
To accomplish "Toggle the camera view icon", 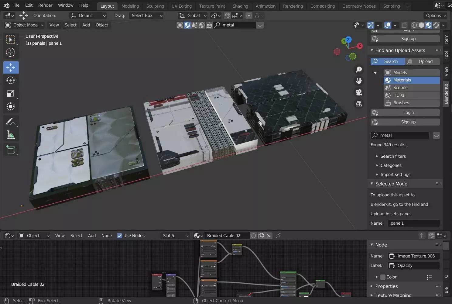I will (359, 92).
